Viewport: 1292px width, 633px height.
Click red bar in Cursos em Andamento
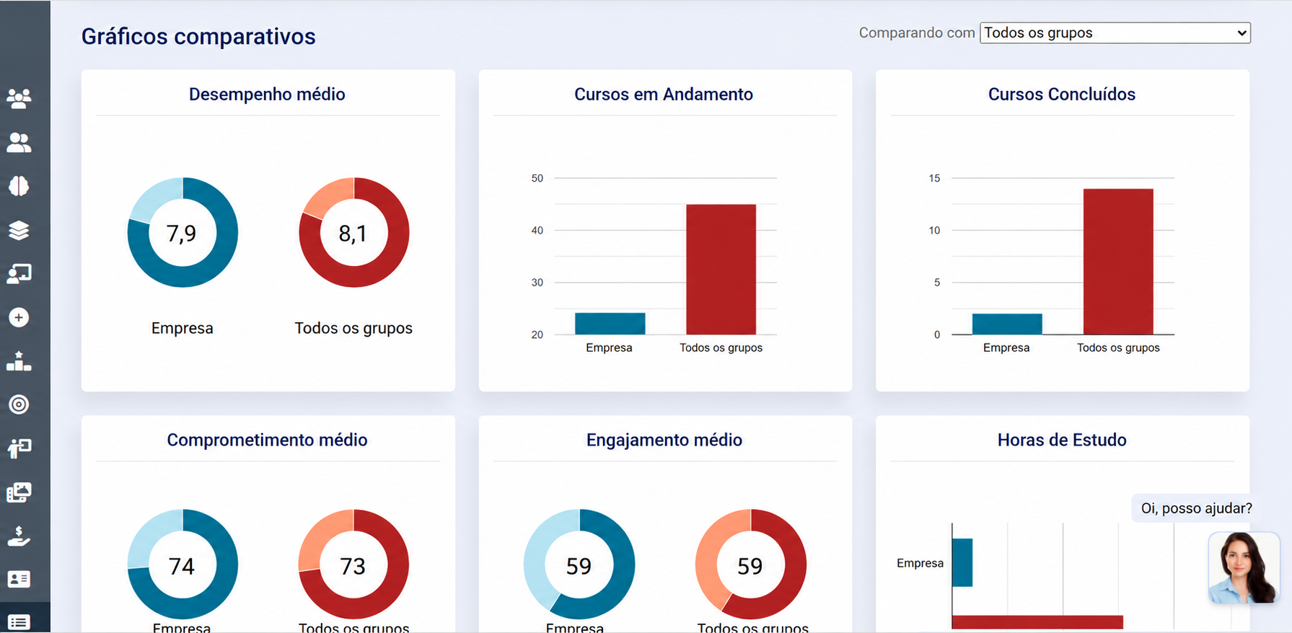click(721, 270)
